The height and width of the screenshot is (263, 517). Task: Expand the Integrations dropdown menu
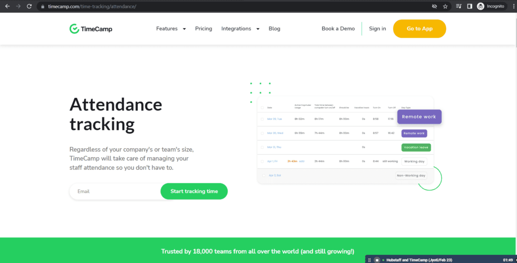[240, 29]
